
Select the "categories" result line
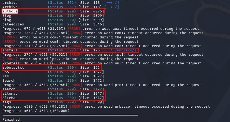[x=13, y=24]
